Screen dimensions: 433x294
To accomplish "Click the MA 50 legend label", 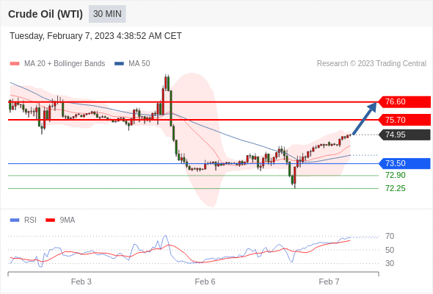I will (x=139, y=64).
